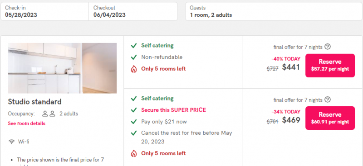
Task: Open the Studio standard room photo
Action: point(62,68)
